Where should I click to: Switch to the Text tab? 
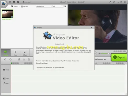point(15,53)
